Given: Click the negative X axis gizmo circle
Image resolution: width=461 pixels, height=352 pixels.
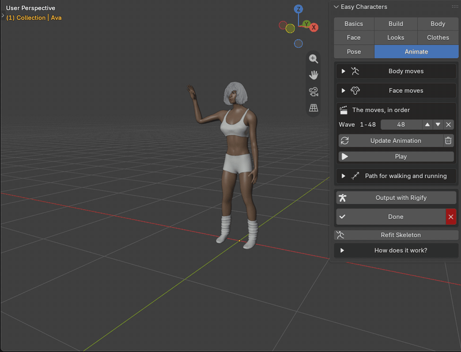Looking at the screenshot, I should coord(283,25).
